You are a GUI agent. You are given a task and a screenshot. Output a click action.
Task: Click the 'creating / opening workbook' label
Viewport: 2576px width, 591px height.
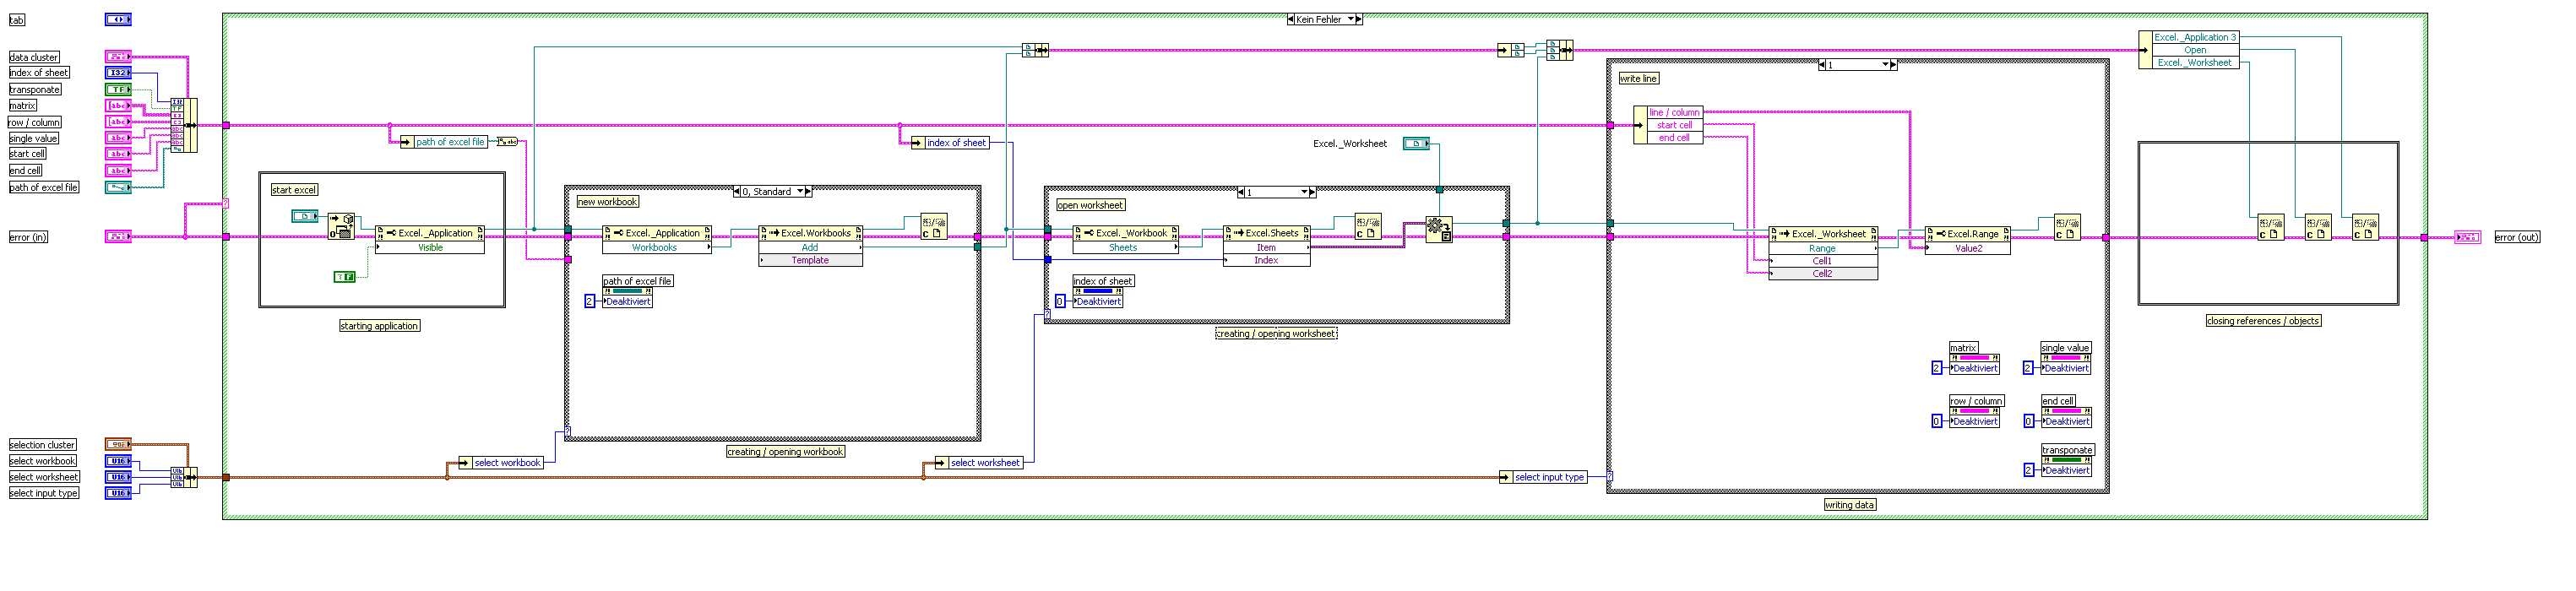tap(785, 452)
